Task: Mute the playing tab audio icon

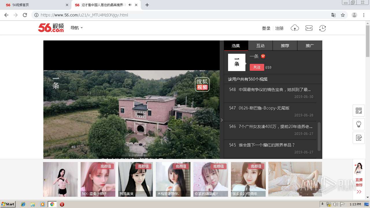Action: pyautogui.click(x=130, y=5)
